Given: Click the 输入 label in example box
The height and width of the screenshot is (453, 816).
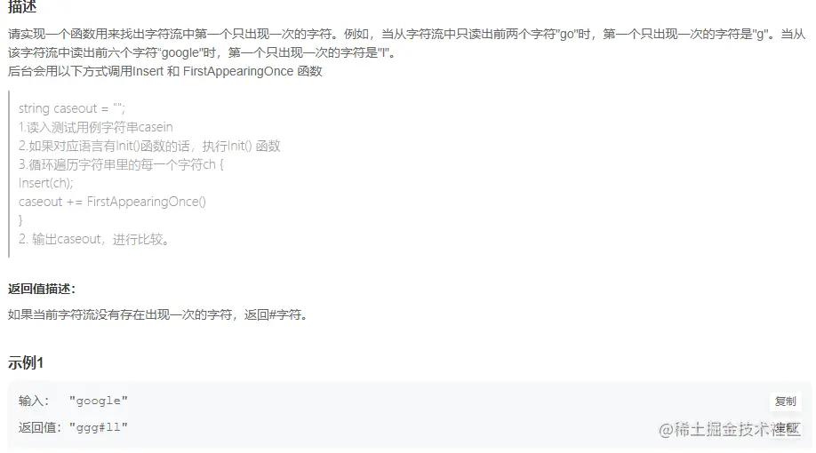Looking at the screenshot, I should pyautogui.click(x=34, y=401).
